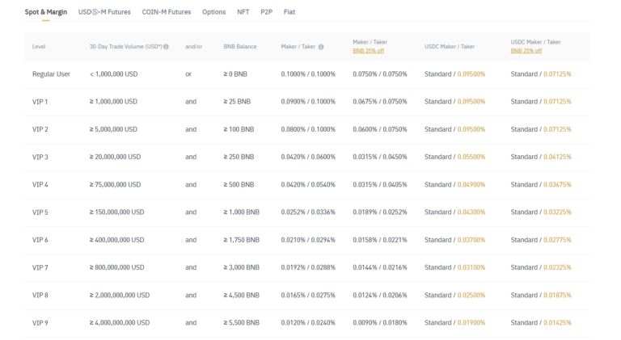The width and height of the screenshot is (621, 340).
Task: Click the '≥ 3,000 BNB' balance cell
Action: pyautogui.click(x=242, y=267)
